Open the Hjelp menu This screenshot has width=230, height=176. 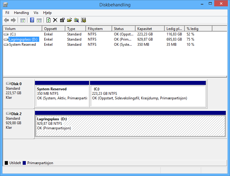[x=47, y=13]
